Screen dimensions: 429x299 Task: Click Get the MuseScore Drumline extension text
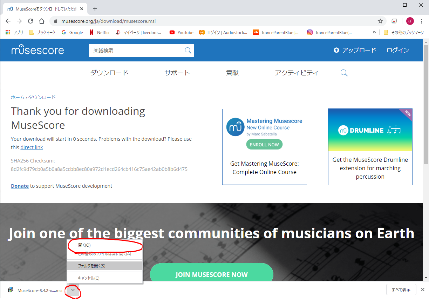pos(370,168)
